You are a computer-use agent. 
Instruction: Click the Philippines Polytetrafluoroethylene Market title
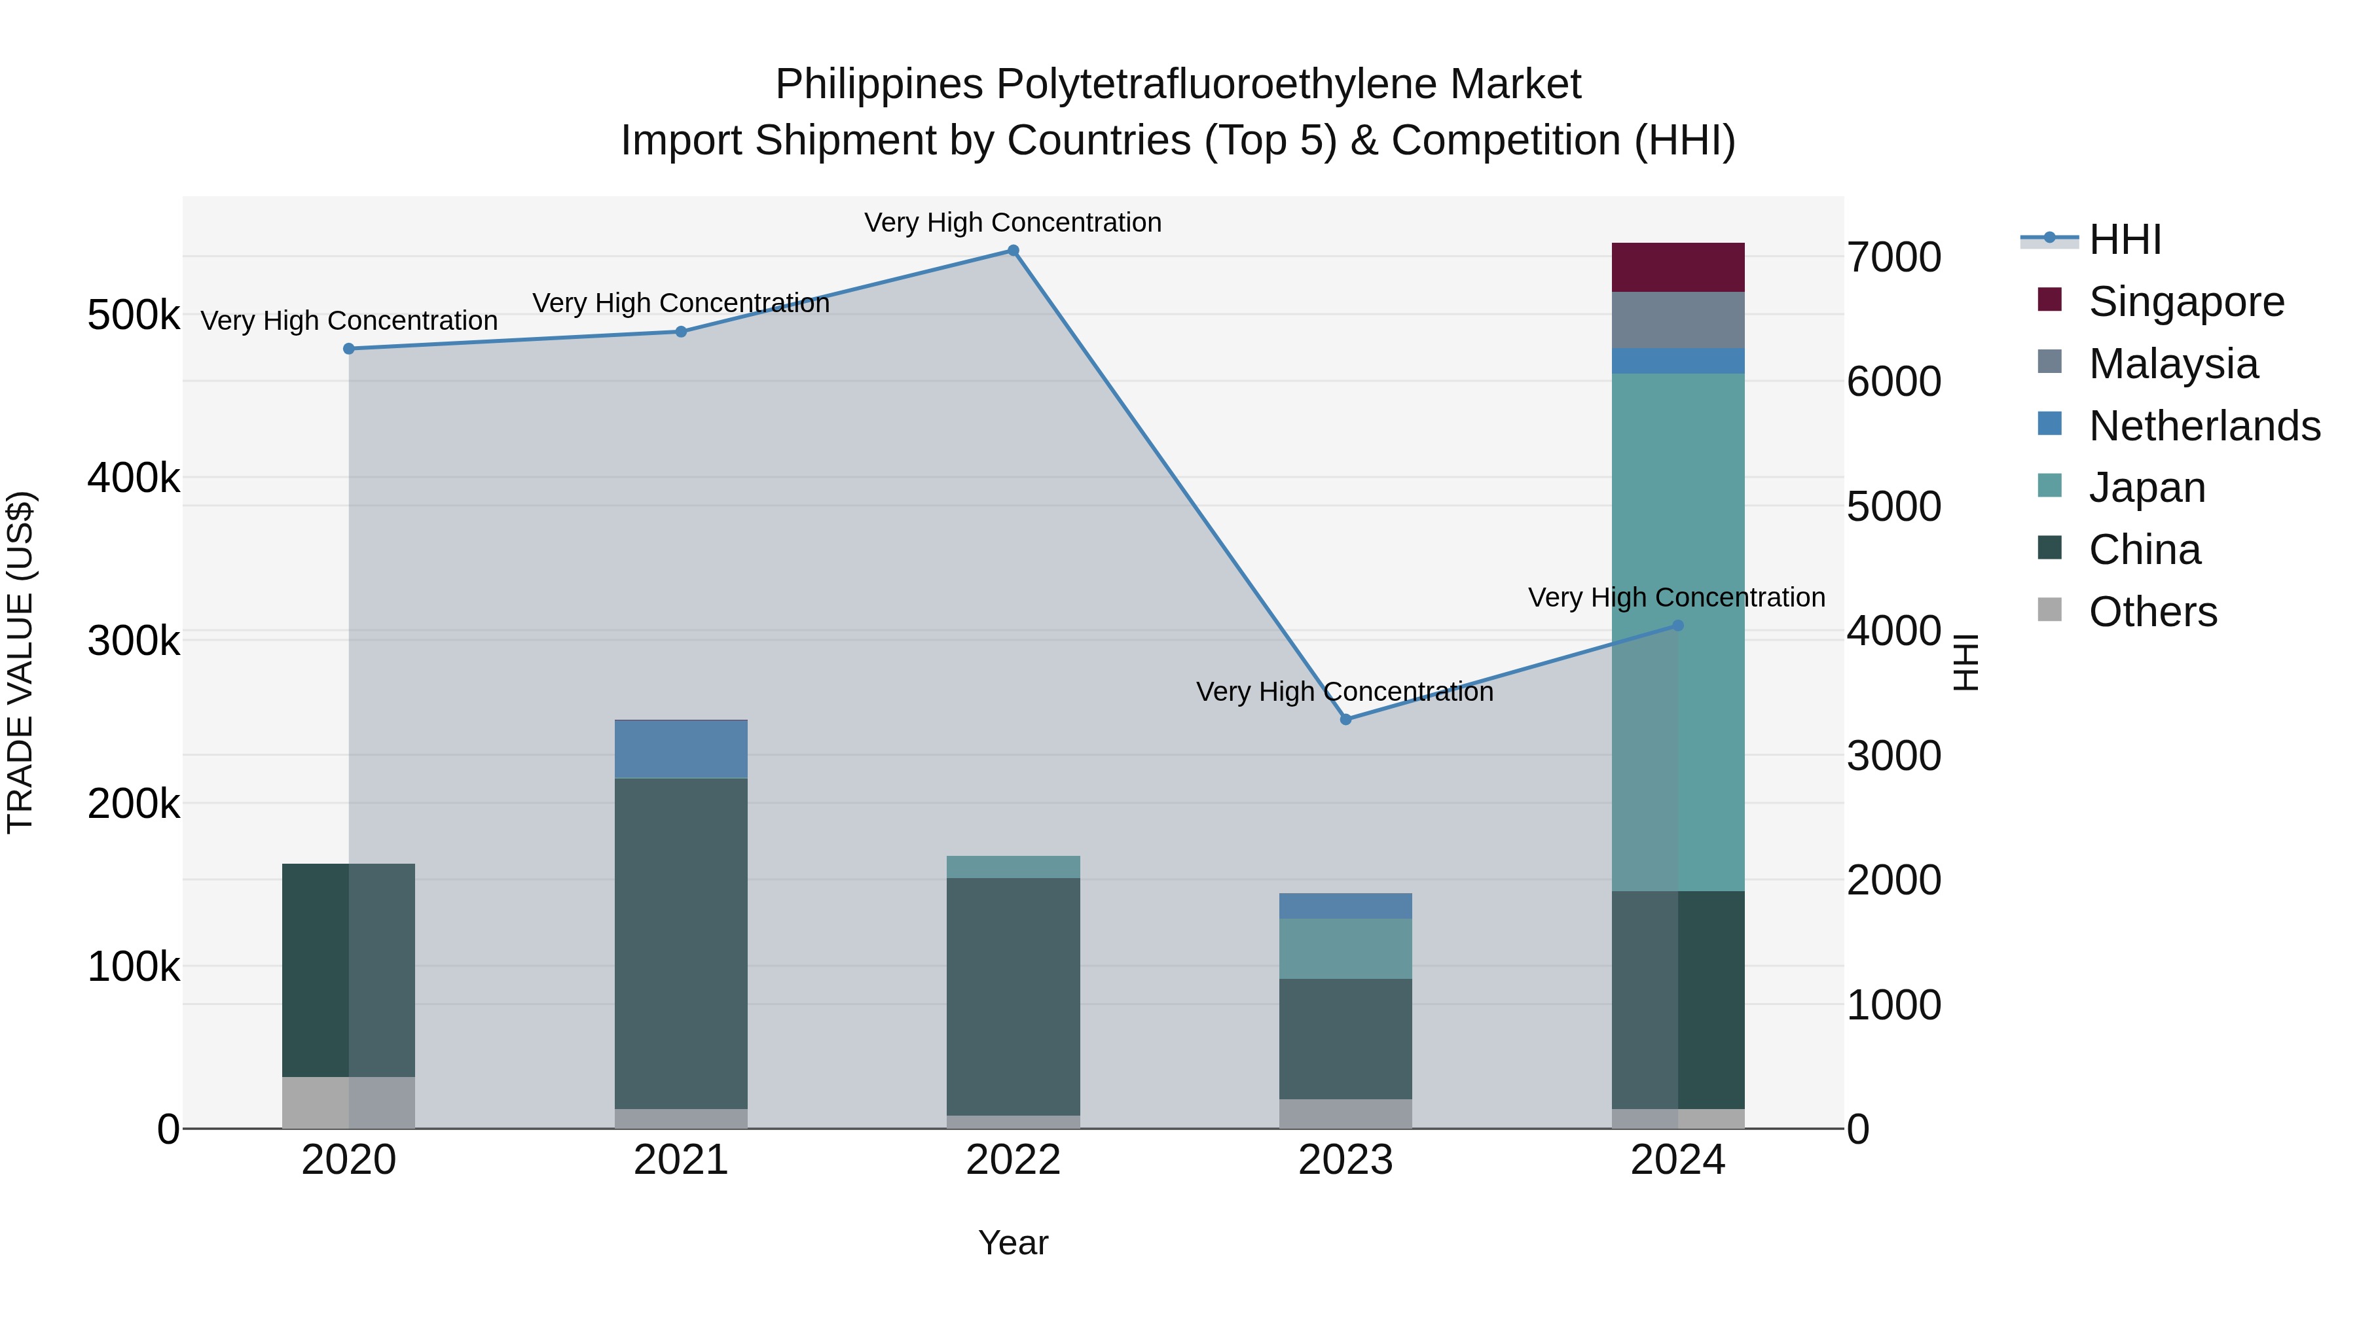pyautogui.click(x=1178, y=84)
